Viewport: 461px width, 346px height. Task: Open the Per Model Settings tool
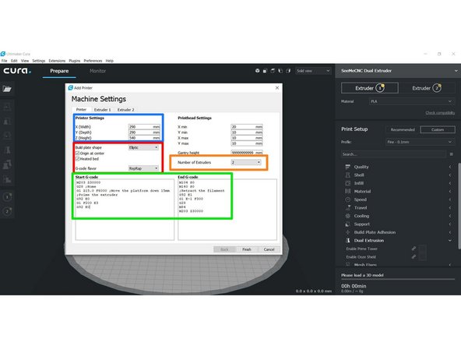click(7, 164)
